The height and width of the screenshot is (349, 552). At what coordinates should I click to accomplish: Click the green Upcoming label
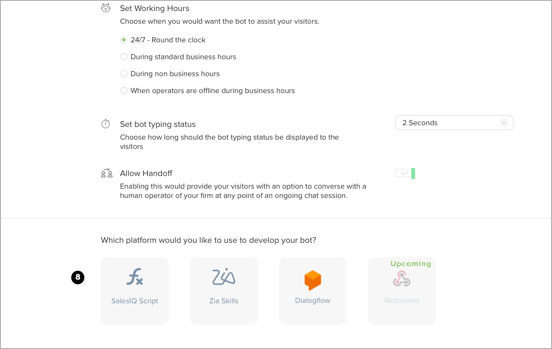(x=410, y=264)
